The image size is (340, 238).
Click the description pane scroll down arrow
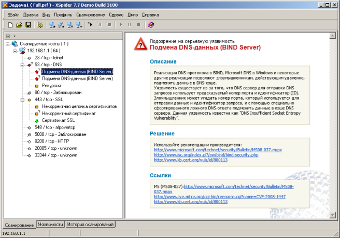[x=332, y=215]
